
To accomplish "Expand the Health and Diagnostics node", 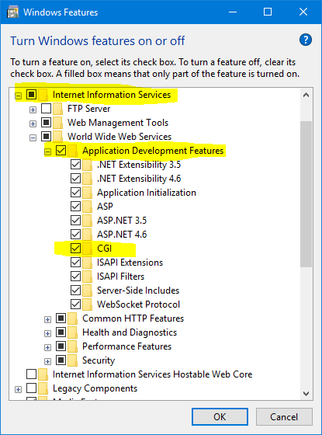I will pos(47,333).
